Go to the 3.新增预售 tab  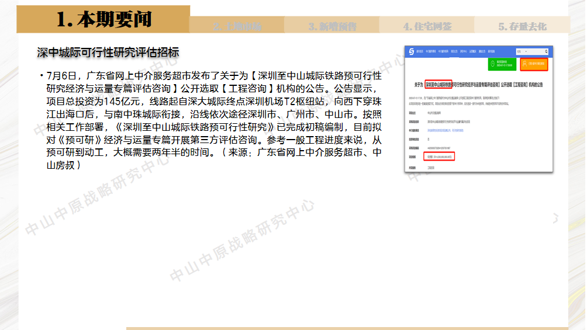point(332,26)
